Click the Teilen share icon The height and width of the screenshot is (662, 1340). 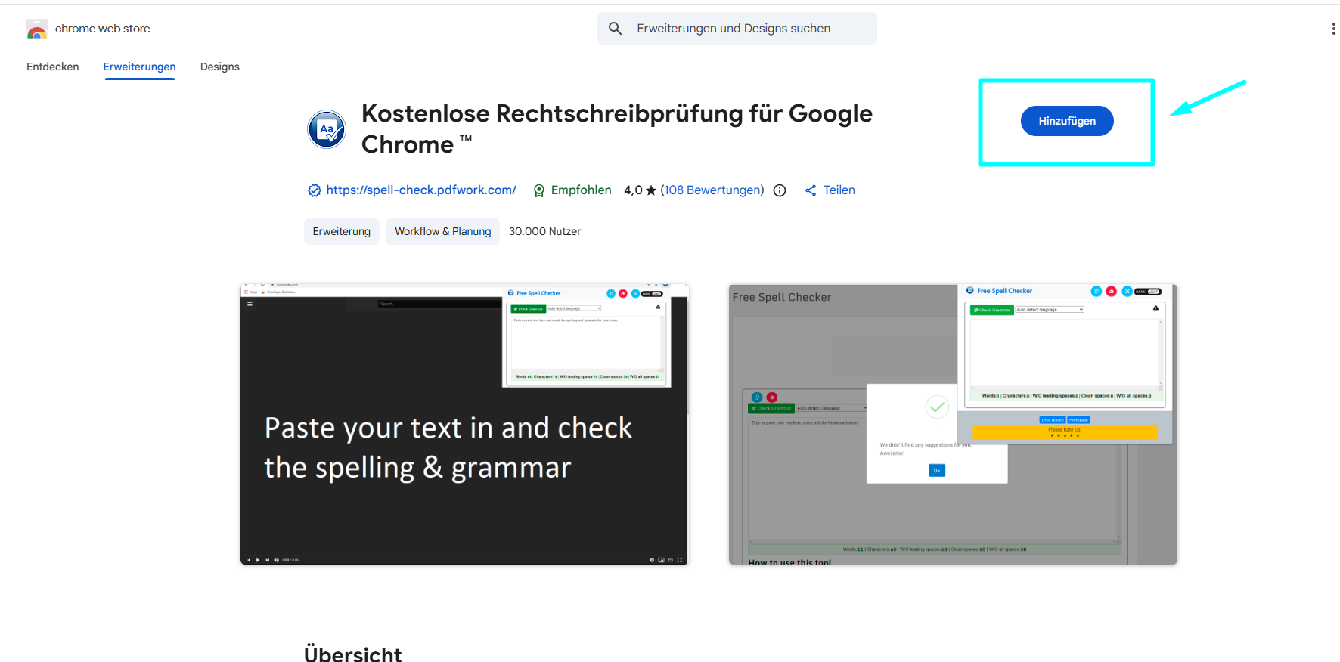(x=811, y=190)
